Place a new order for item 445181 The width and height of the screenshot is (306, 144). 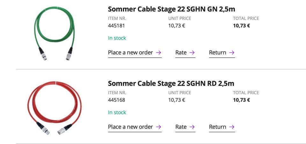(130, 53)
